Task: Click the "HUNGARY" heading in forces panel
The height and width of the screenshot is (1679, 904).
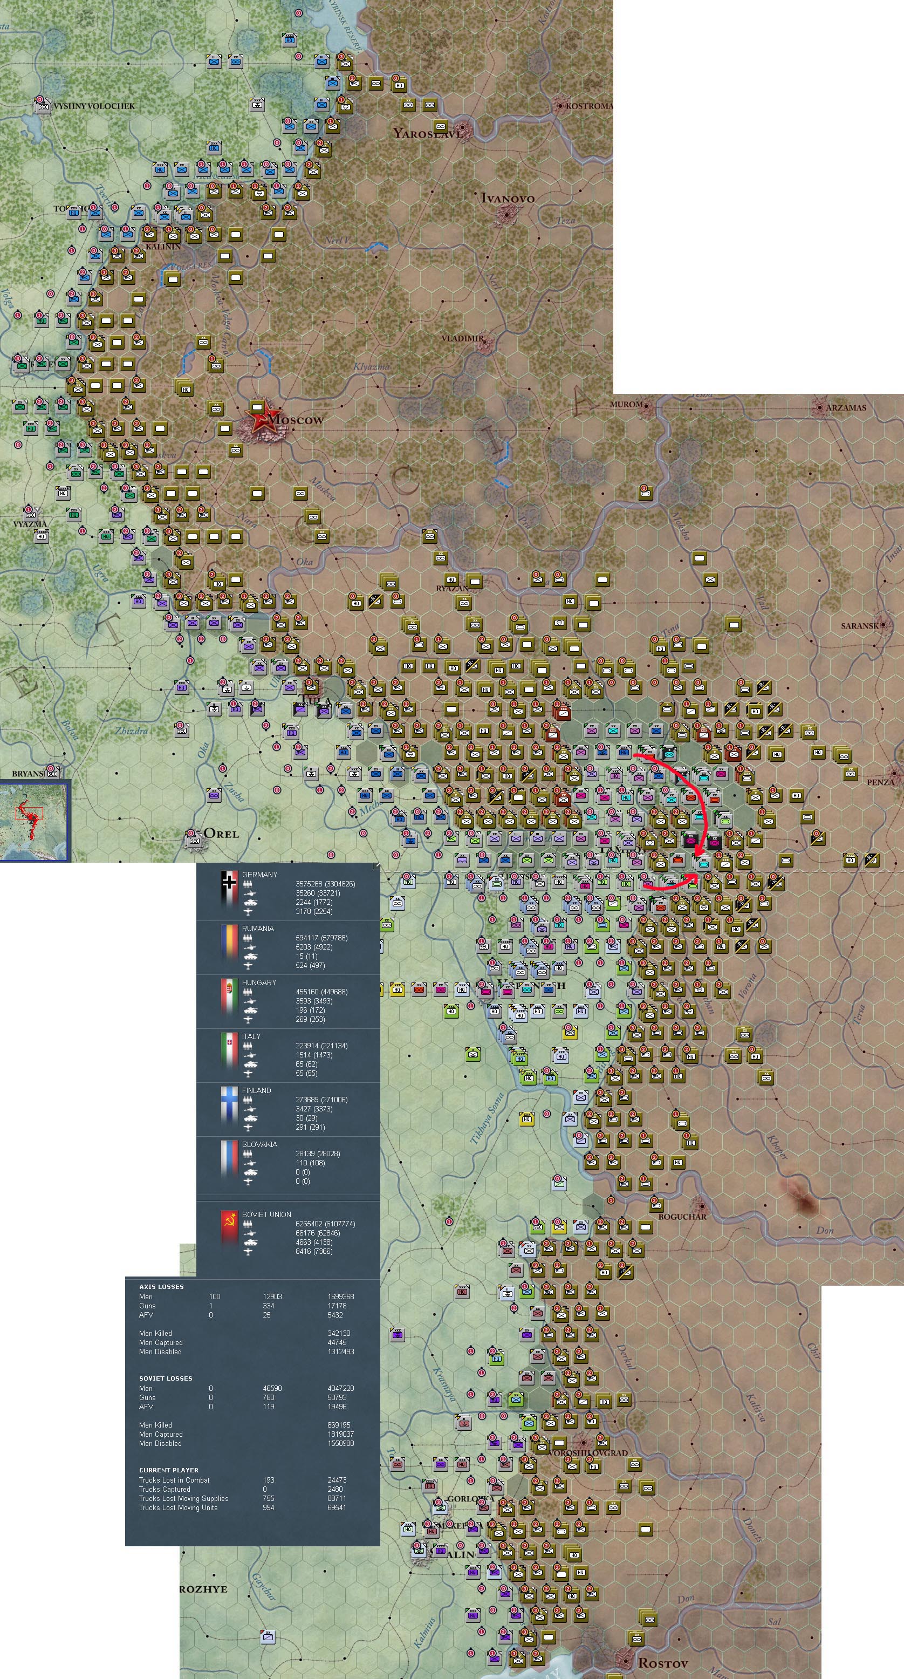Action: [x=259, y=983]
